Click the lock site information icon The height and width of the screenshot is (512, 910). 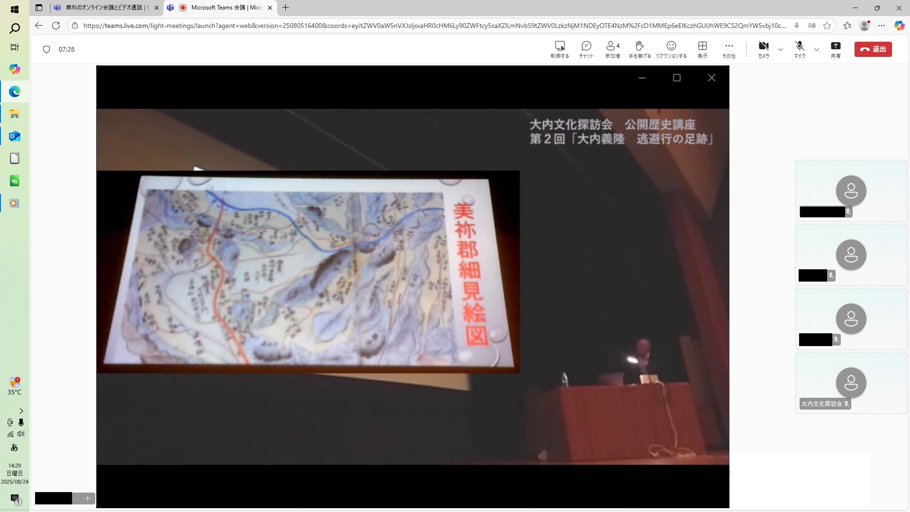coord(75,26)
